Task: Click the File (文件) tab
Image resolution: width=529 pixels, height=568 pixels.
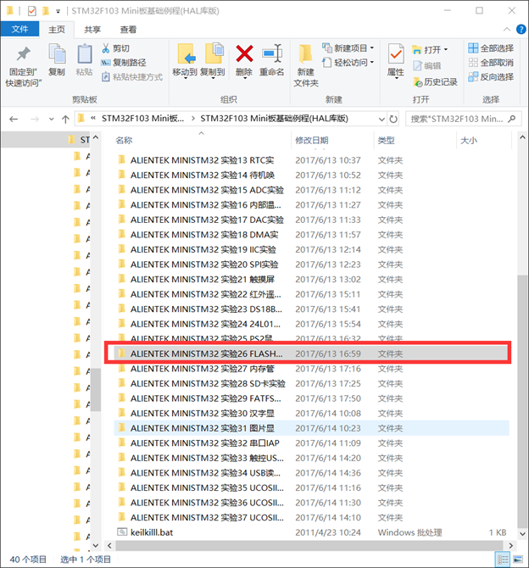Action: click(x=20, y=29)
